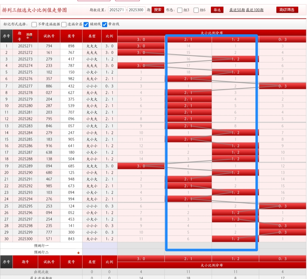Uncheck the 带折线 checkbox
307x279 pixels.
(x=105, y=24)
